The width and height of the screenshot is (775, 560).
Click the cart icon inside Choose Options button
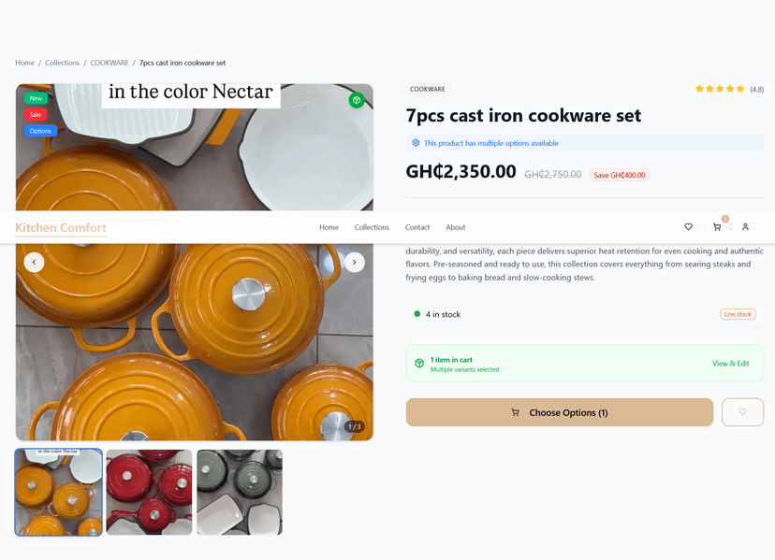516,412
